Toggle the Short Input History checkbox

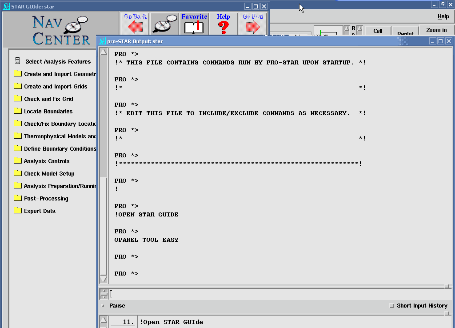[x=392, y=306]
